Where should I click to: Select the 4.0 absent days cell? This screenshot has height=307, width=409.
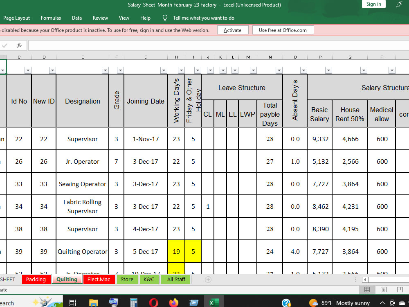[x=295, y=251]
